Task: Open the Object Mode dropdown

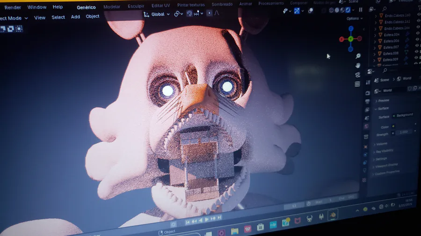Action: [x=14, y=18]
